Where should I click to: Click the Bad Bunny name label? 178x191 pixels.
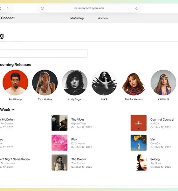(15, 99)
